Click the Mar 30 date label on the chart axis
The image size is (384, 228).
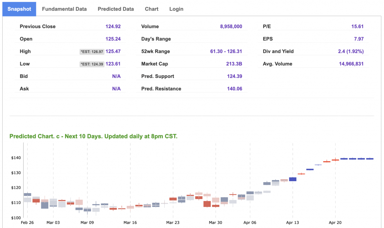(x=216, y=222)
